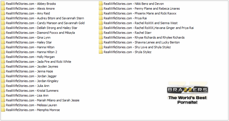Image resolution: width=229 pixels, height=121 pixels.
Task: Click folder icon for Audrey Bitoni and Savannah Stern
Action: click(3, 18)
